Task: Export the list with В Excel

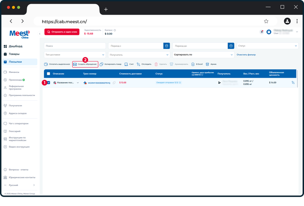Action: click(197, 64)
